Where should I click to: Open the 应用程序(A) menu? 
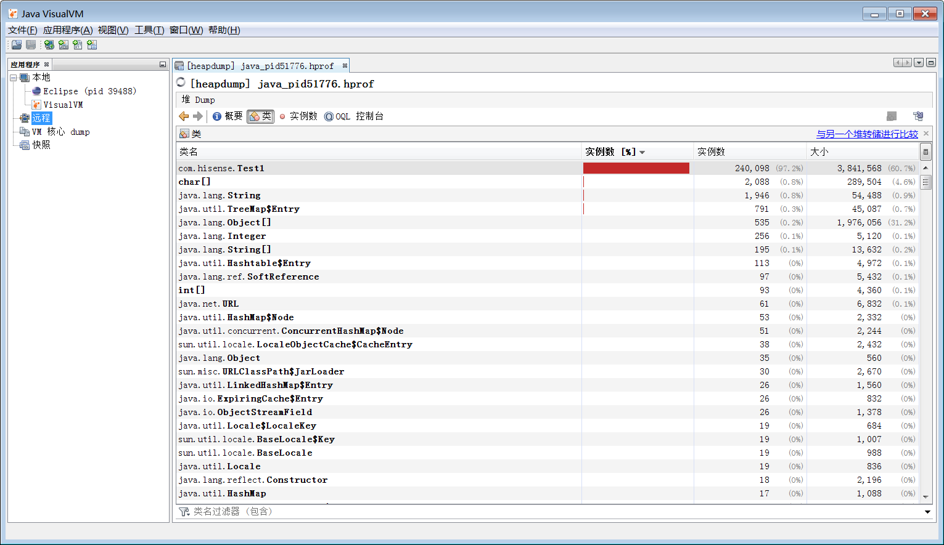click(68, 30)
